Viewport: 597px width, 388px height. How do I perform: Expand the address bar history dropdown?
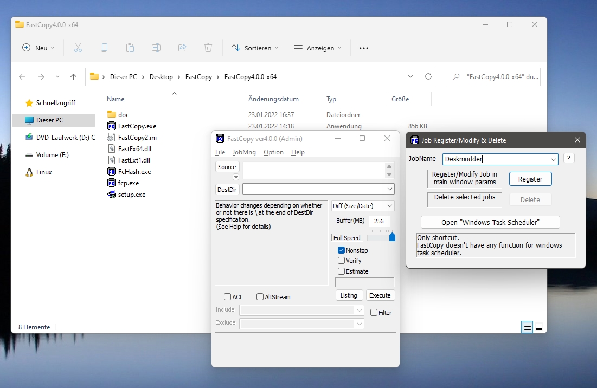(410, 76)
